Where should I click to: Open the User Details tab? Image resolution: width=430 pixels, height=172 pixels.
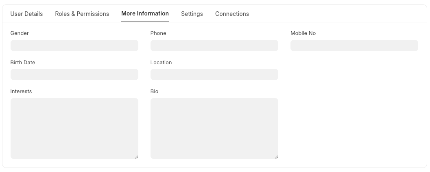click(26, 14)
